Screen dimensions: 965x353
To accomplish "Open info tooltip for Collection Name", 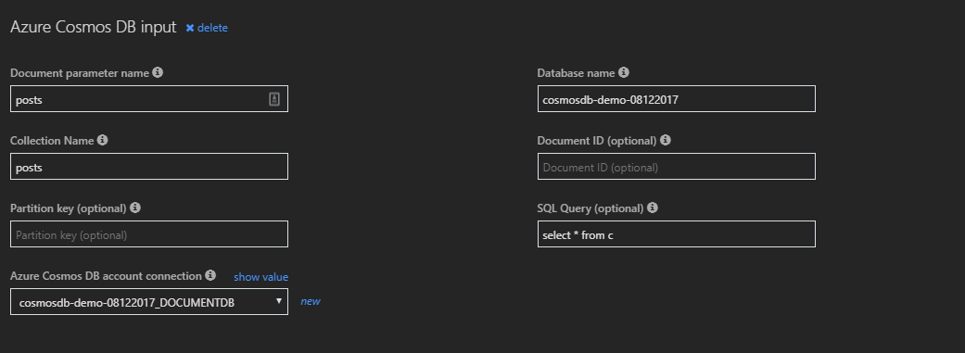I will 103,140.
